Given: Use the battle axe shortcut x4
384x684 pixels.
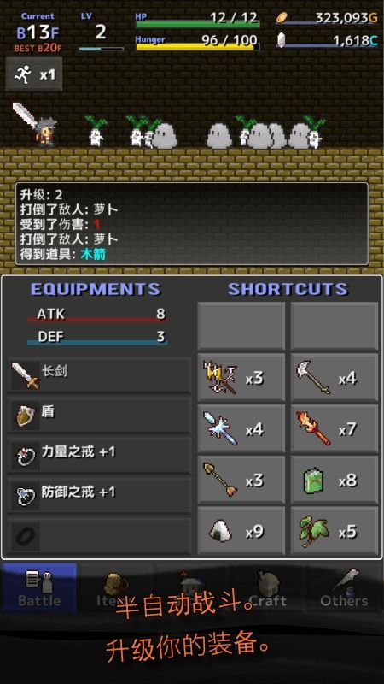Looking at the screenshot, I should click(x=335, y=378).
